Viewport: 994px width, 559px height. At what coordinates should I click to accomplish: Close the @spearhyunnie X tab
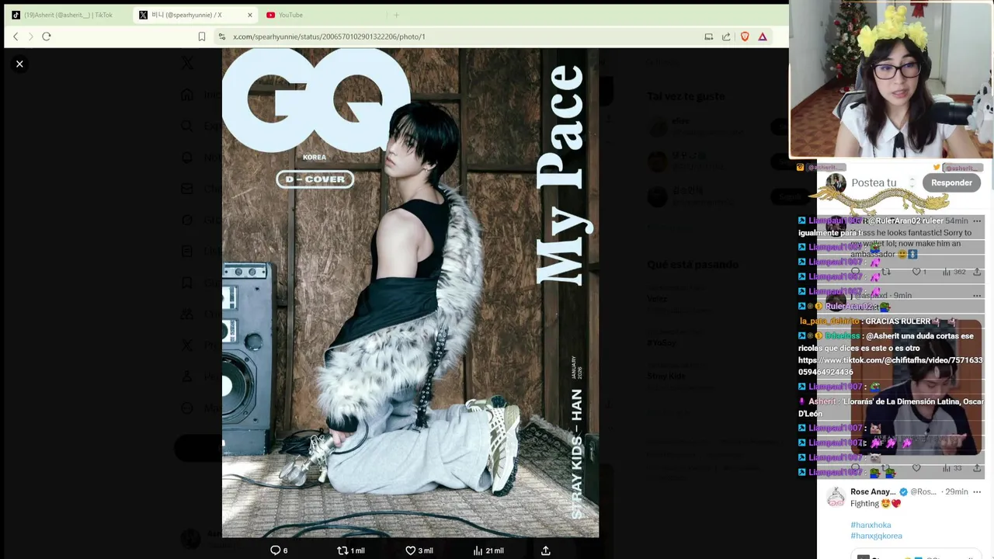[250, 15]
